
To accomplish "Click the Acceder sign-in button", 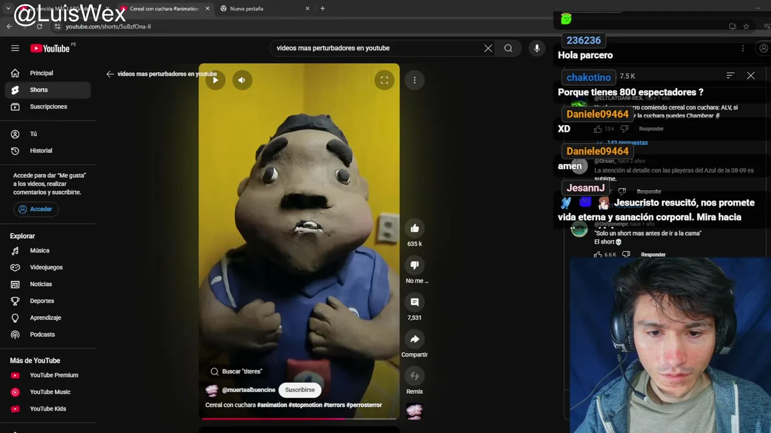I will coord(35,209).
